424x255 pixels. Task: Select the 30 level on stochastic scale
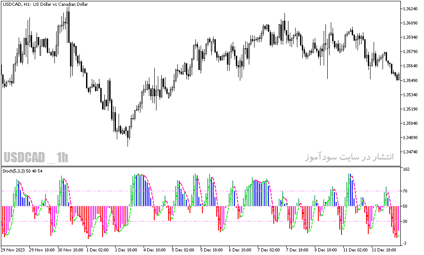405,222
